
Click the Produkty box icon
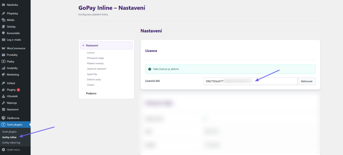click(3, 55)
